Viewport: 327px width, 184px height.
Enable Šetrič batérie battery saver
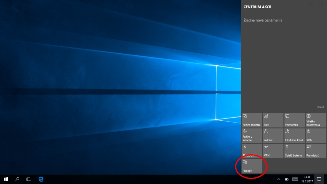pyautogui.click(x=294, y=151)
